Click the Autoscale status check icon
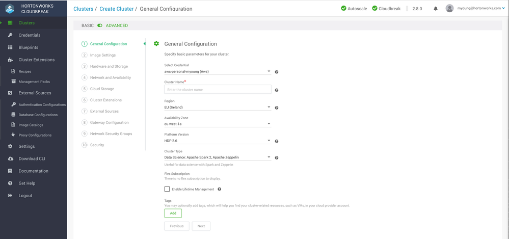509x239 pixels. click(x=344, y=9)
